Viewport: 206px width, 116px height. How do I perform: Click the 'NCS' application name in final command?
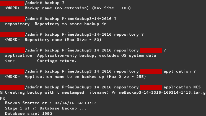(x=197, y=87)
